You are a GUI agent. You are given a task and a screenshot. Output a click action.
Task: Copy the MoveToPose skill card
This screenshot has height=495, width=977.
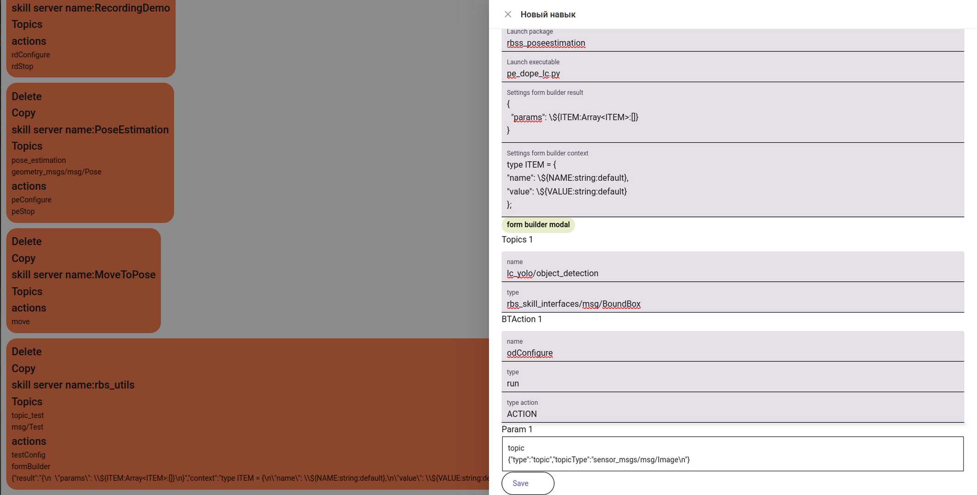(x=23, y=258)
